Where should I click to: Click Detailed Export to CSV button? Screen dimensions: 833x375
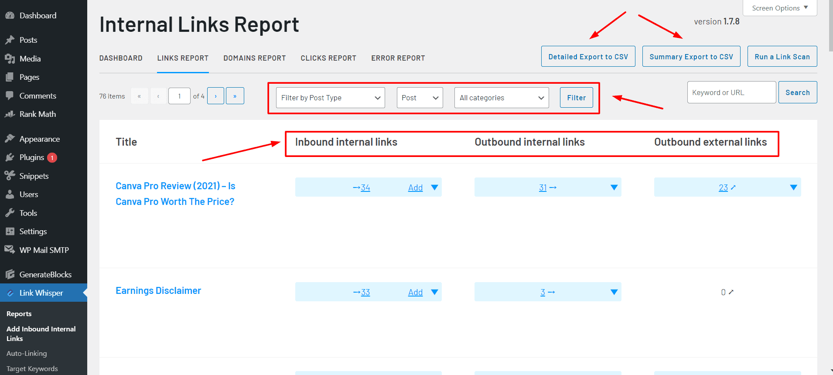pos(588,57)
